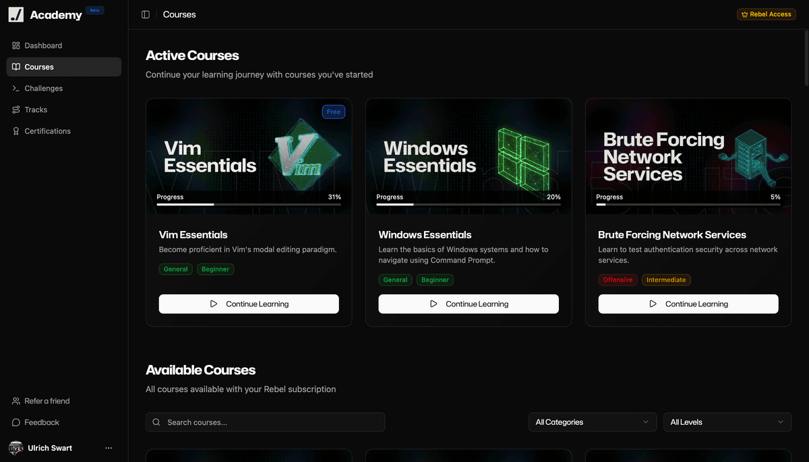Screen dimensions: 809x462
Task: Continue learning Vim Essentials
Action: pos(249,304)
